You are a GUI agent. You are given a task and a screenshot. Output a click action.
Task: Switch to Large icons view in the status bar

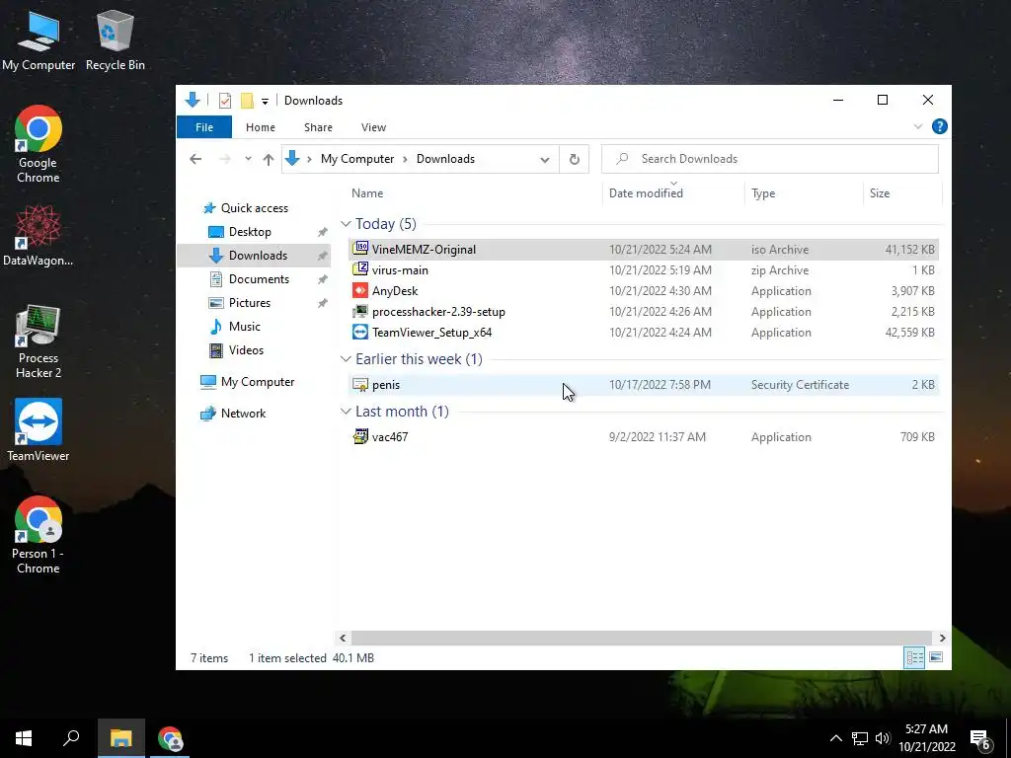(x=936, y=658)
